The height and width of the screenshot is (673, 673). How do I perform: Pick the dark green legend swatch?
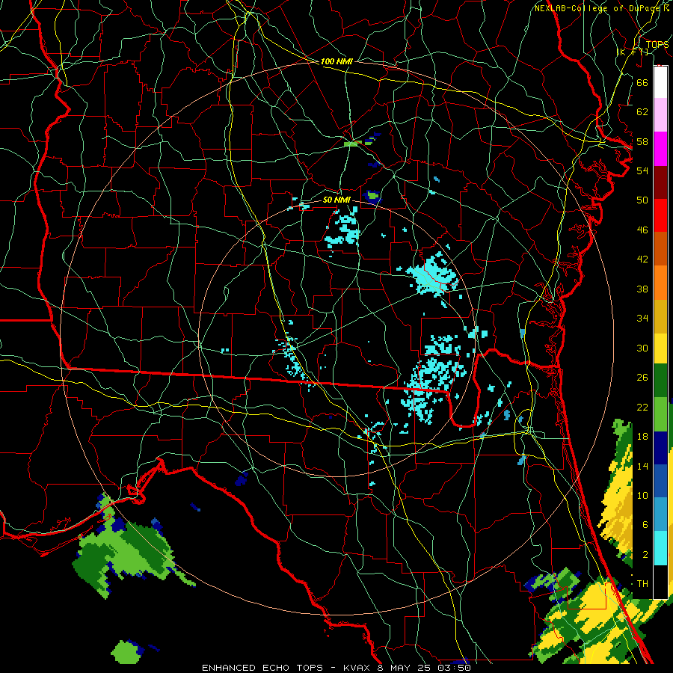660,381
